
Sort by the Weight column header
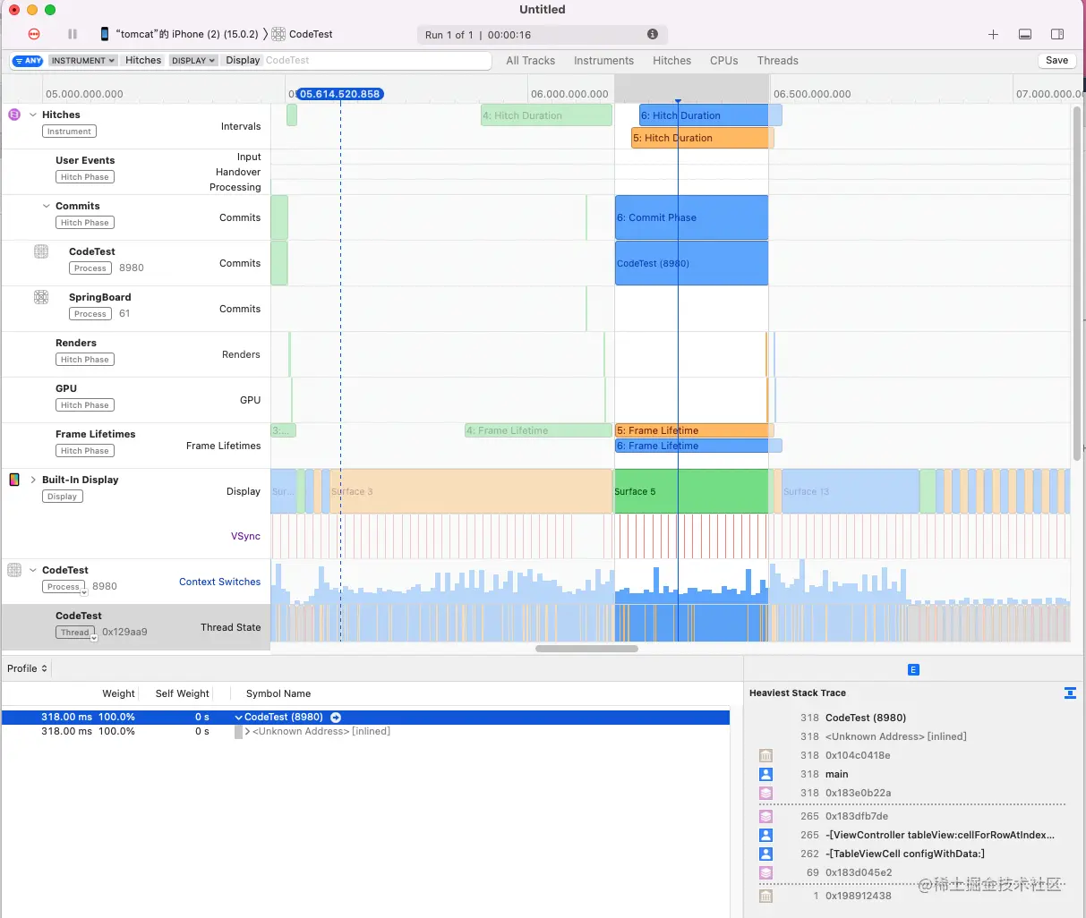118,693
